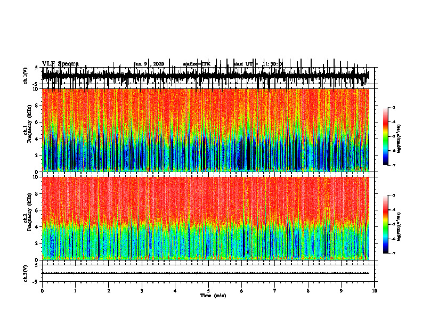Click the "5" volt tick on ch.1(V) axis

coord(37,68)
